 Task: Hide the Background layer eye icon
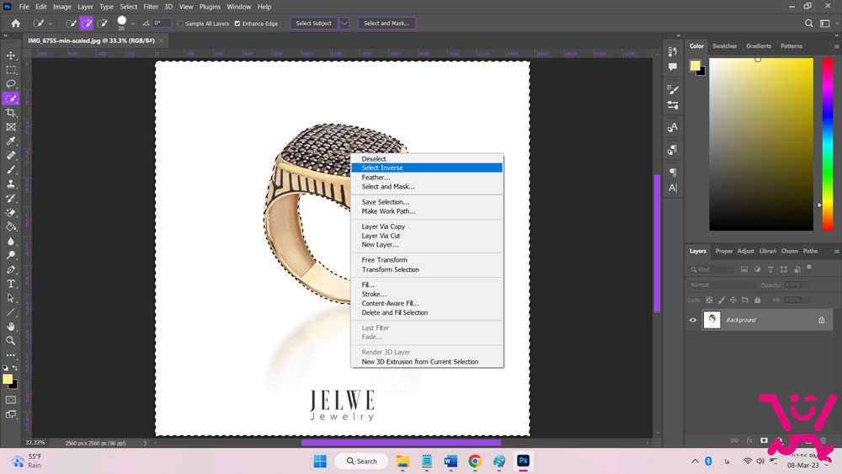pyautogui.click(x=693, y=320)
